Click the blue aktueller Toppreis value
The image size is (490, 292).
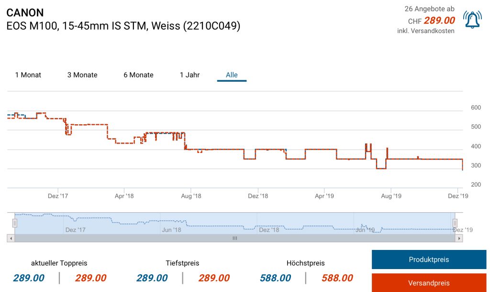[x=29, y=278]
